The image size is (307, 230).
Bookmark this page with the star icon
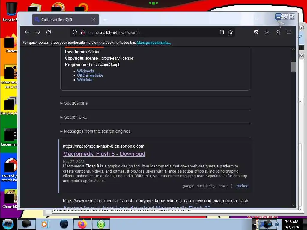[x=230, y=32]
